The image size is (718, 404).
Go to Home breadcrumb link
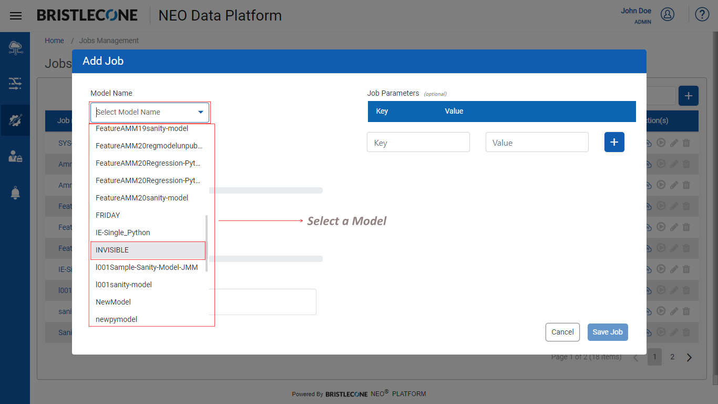pyautogui.click(x=54, y=41)
